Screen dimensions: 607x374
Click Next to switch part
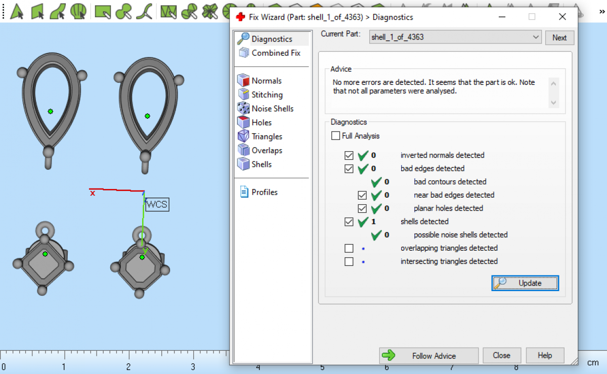click(x=559, y=37)
